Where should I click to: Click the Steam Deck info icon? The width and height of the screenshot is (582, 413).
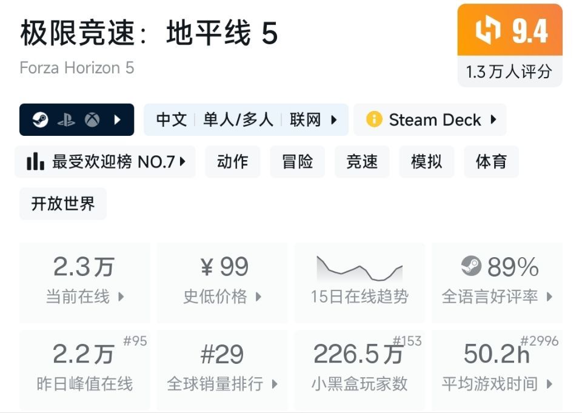(374, 119)
